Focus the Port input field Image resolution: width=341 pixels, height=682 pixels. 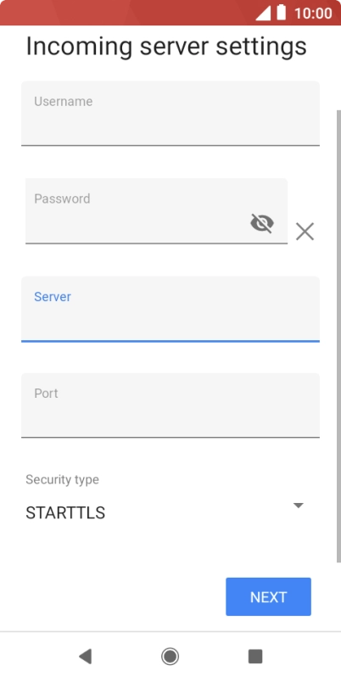[170, 405]
